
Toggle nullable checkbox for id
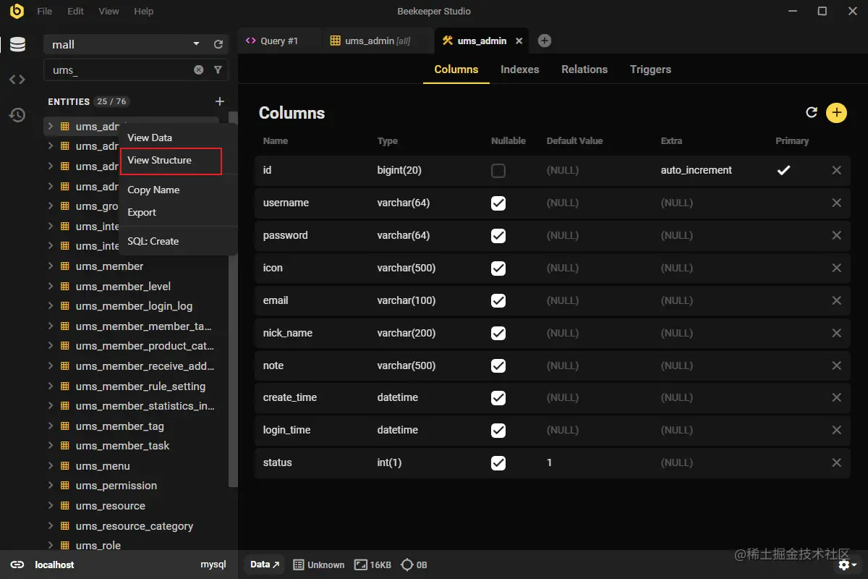tap(498, 171)
